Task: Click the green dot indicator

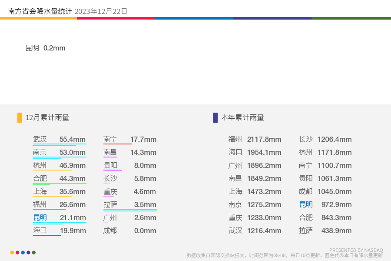Action: pyautogui.click(x=34, y=252)
